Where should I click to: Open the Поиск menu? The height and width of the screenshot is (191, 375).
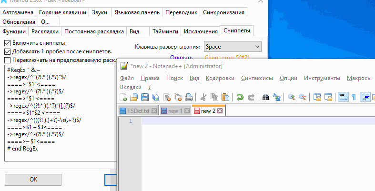[x=174, y=78]
